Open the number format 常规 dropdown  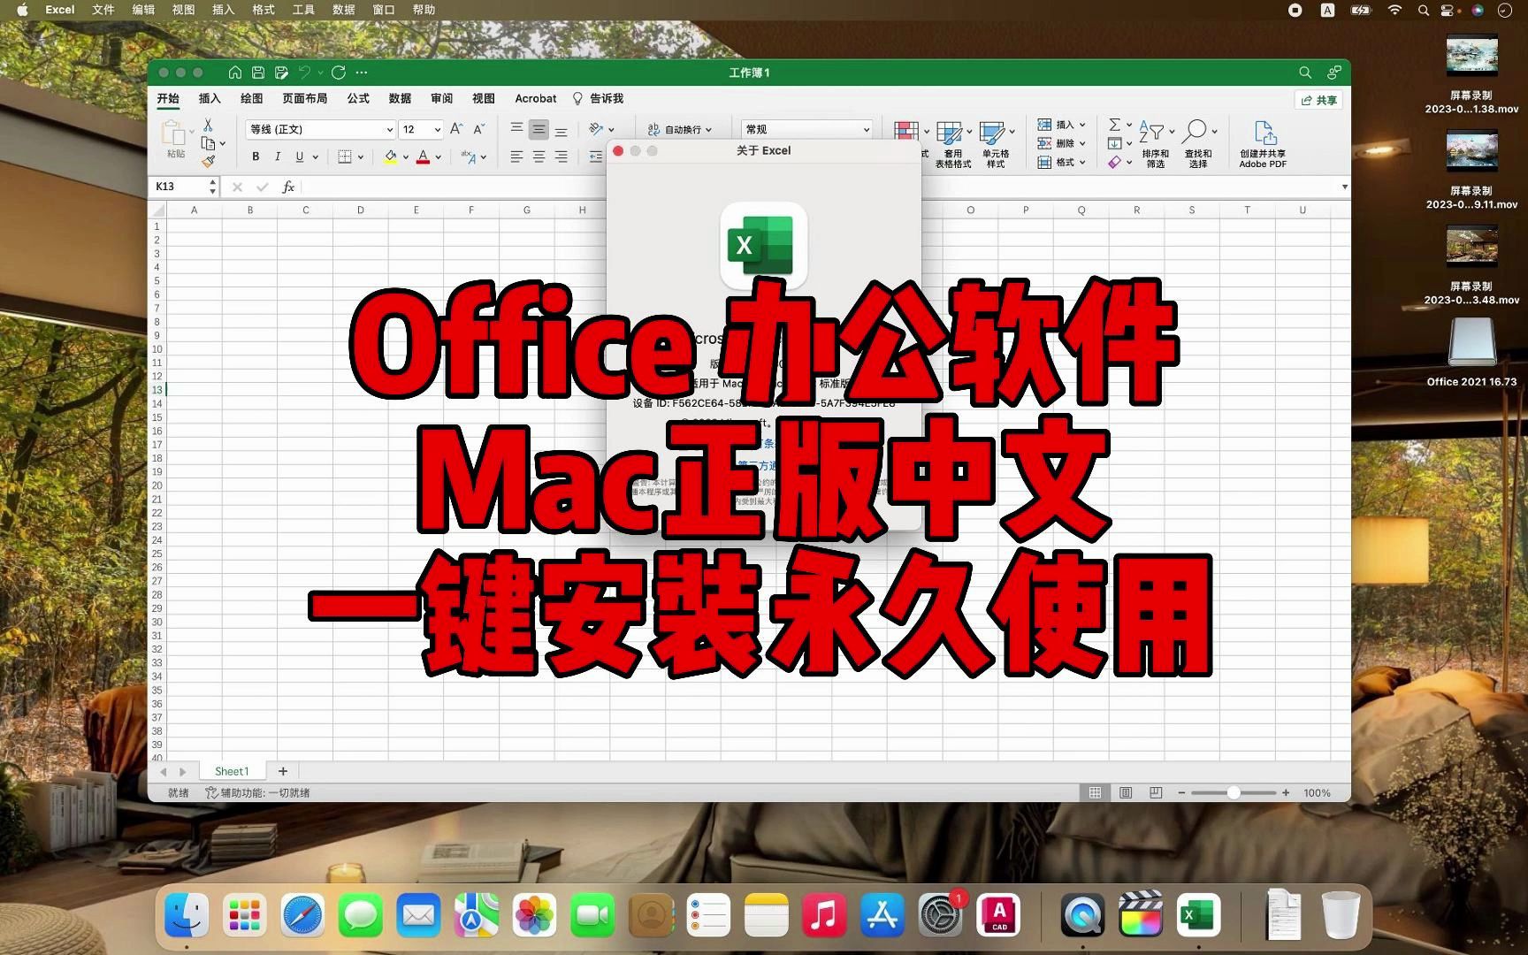[866, 130]
